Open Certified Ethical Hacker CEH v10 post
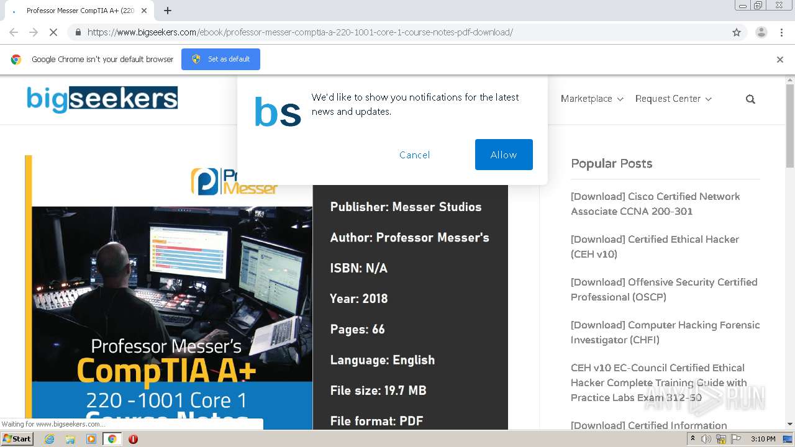Viewport: 795px width, 447px height. 655,246
